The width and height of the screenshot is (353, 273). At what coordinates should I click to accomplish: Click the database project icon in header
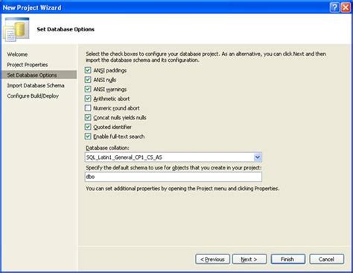(x=16, y=29)
